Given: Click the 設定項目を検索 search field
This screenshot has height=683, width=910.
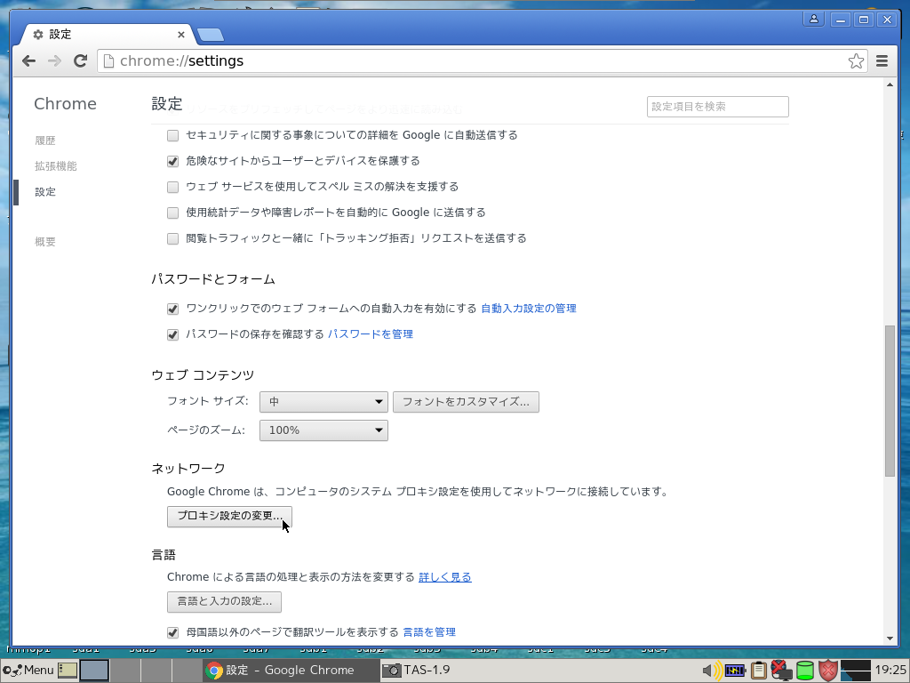Looking at the screenshot, I should pos(717,107).
